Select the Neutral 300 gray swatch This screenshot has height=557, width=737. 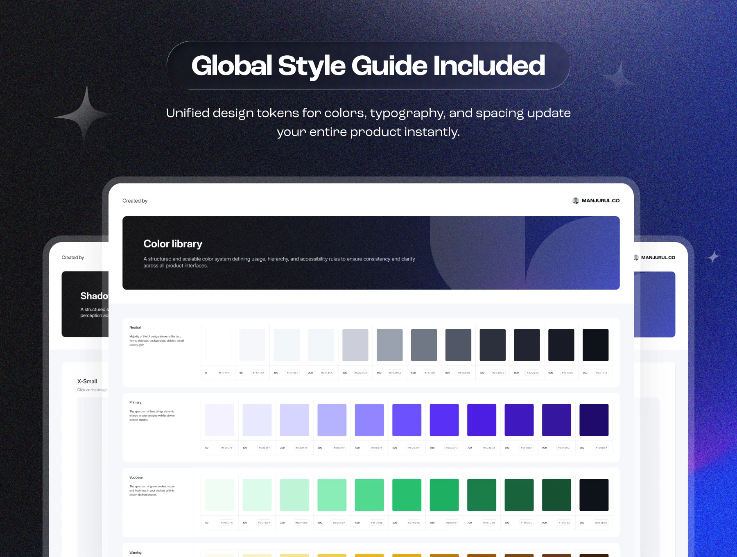pyautogui.click(x=355, y=345)
